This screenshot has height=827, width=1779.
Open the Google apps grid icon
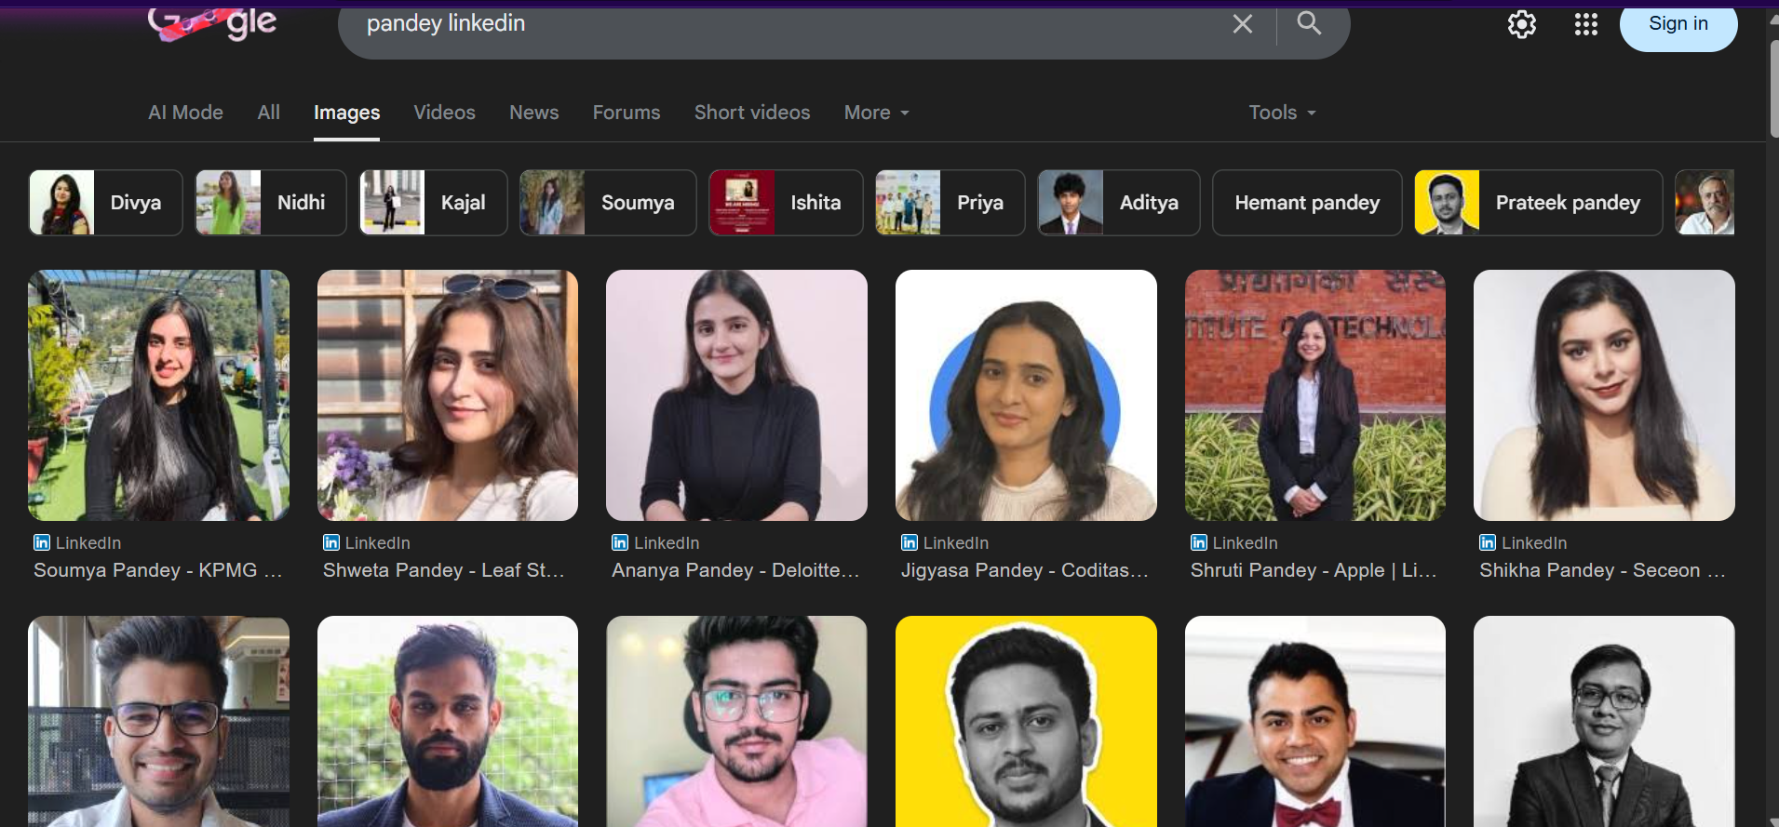pyautogui.click(x=1585, y=24)
